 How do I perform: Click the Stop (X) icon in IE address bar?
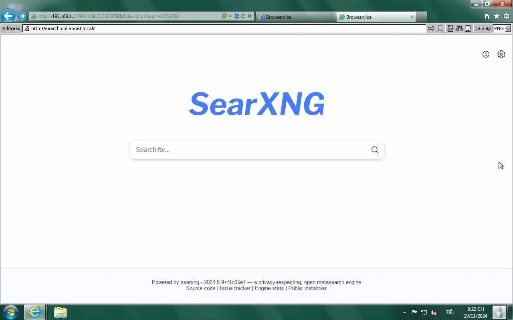[x=250, y=16]
